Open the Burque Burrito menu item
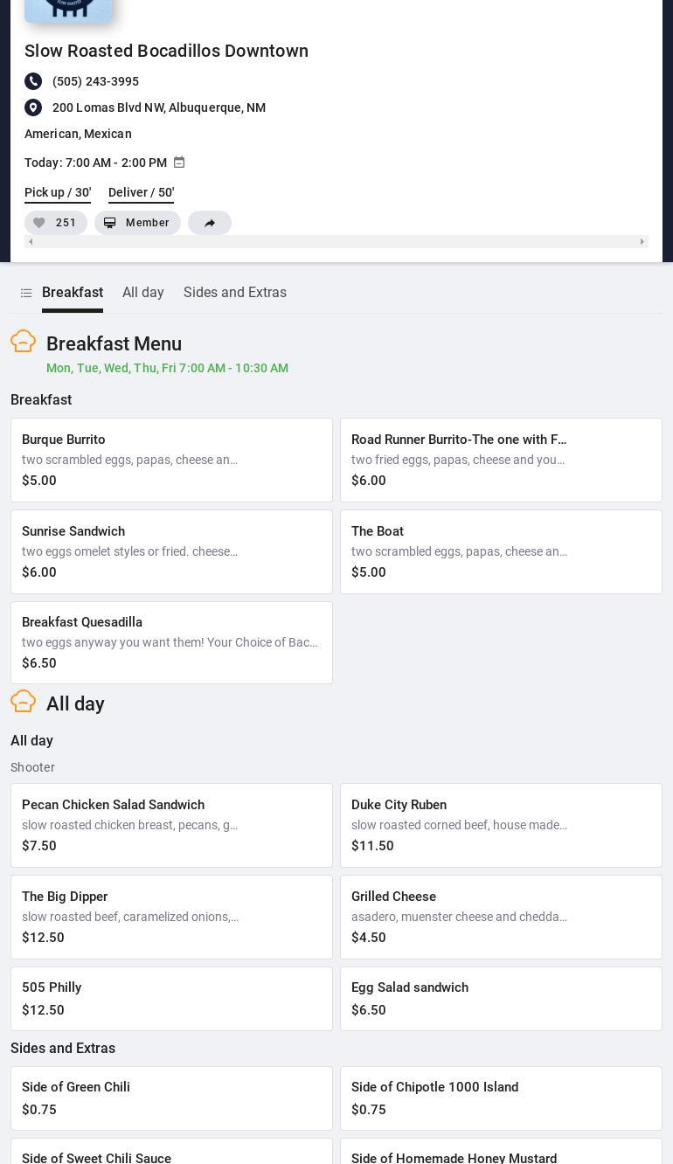The width and height of the screenshot is (673, 1164). [171, 460]
